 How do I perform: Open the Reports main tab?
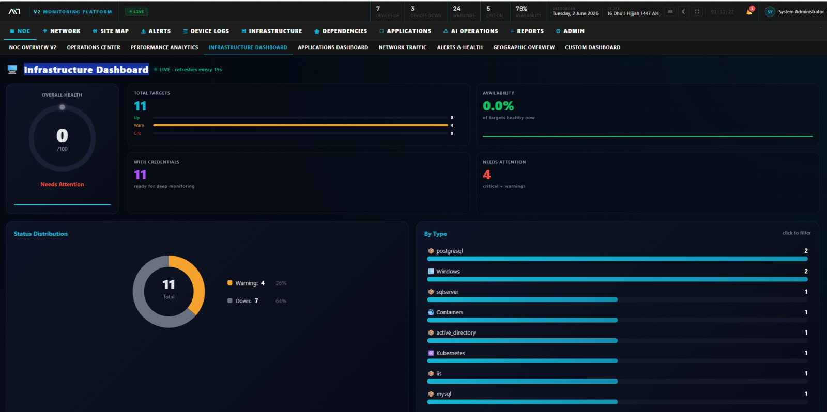tap(527, 31)
